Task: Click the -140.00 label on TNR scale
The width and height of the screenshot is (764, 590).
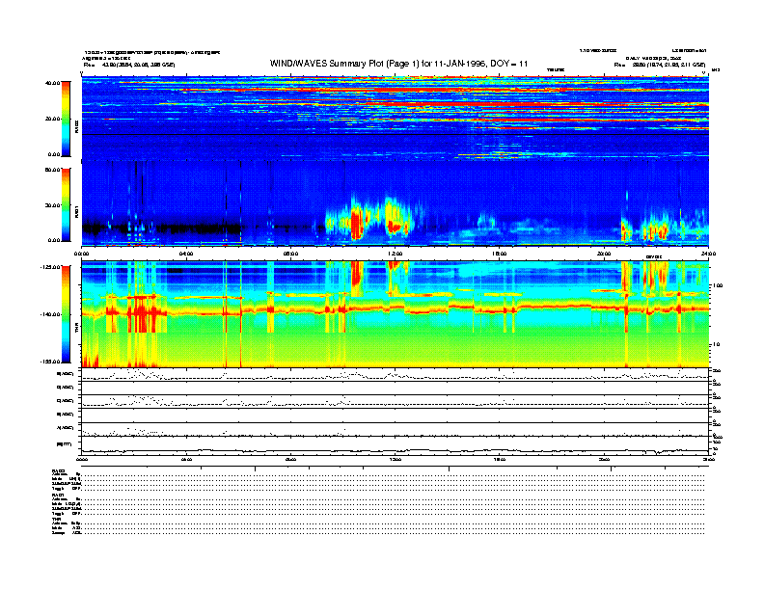Action: click(x=50, y=314)
